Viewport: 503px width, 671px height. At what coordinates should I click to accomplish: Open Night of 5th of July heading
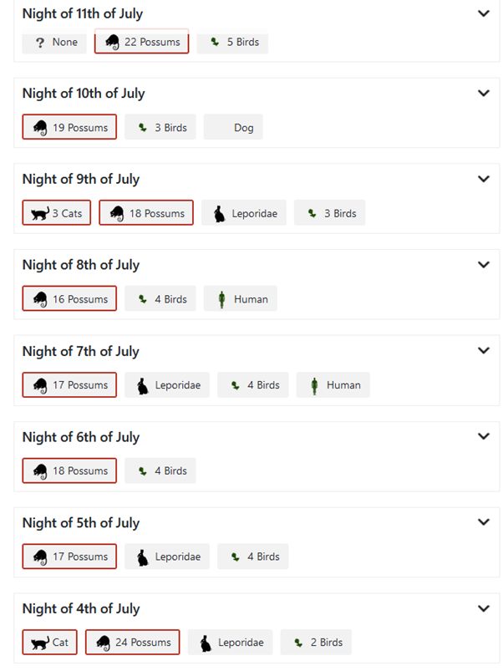click(x=81, y=523)
